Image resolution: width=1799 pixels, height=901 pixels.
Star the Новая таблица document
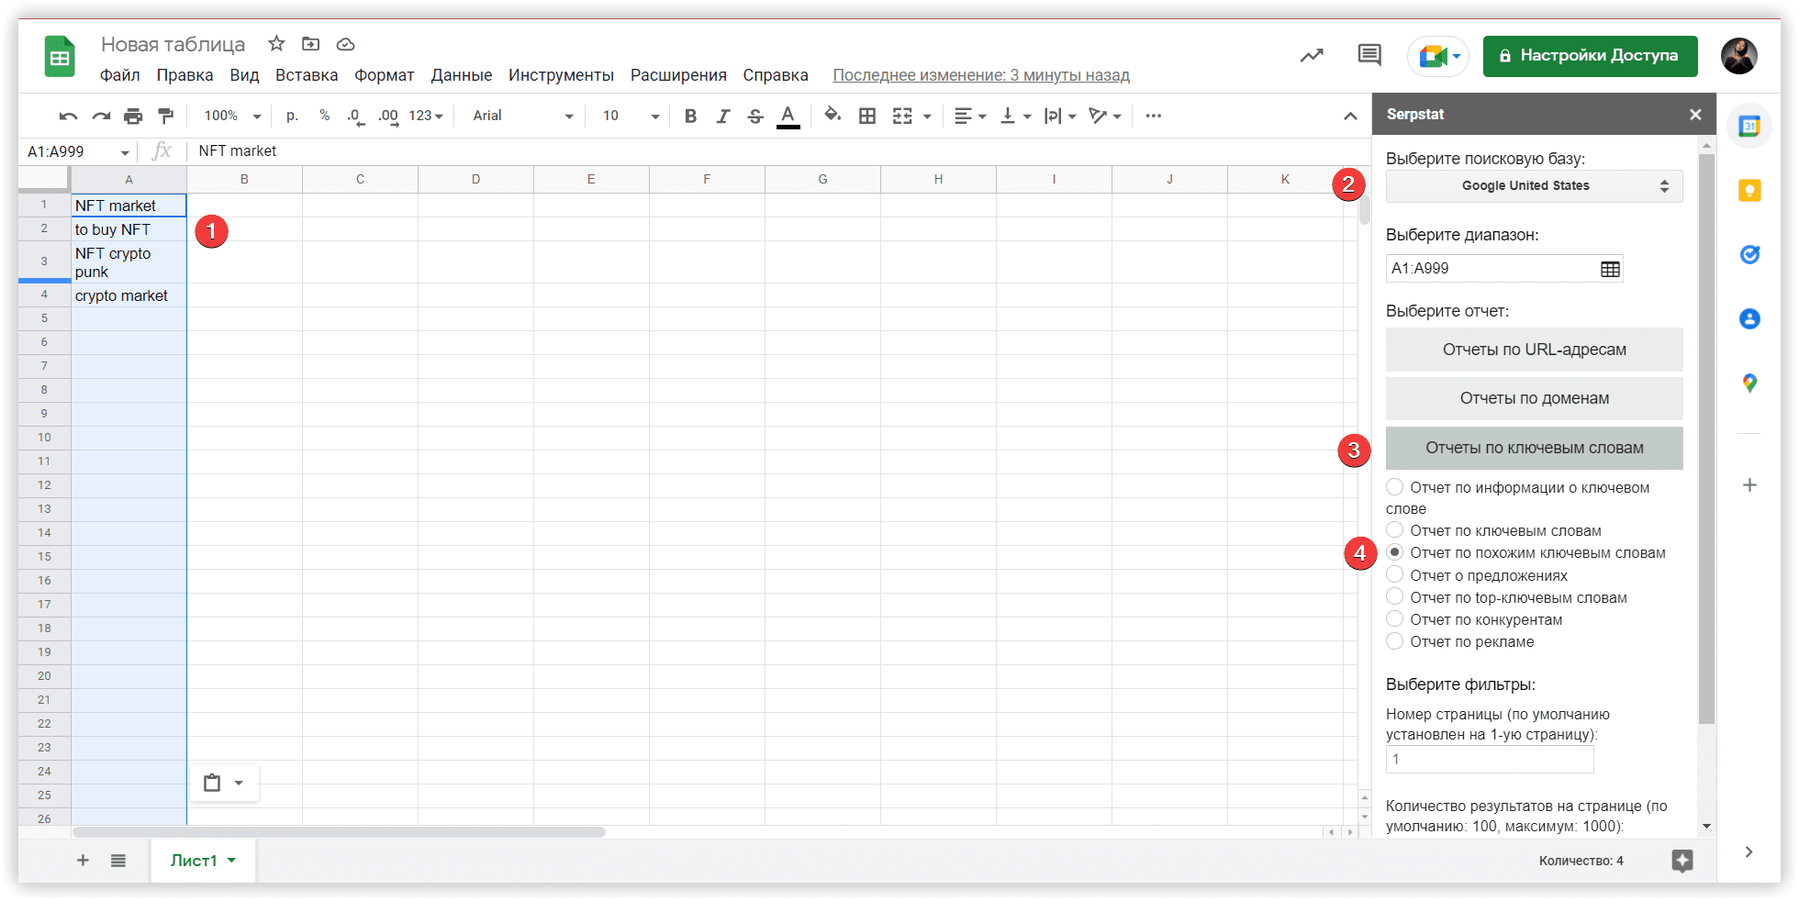276,43
